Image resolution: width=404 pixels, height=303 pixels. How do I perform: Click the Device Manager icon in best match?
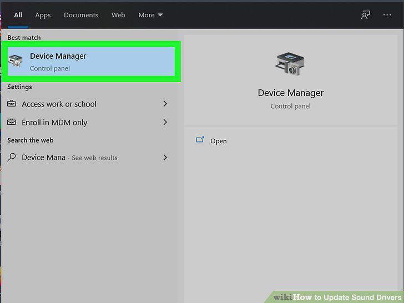point(15,61)
